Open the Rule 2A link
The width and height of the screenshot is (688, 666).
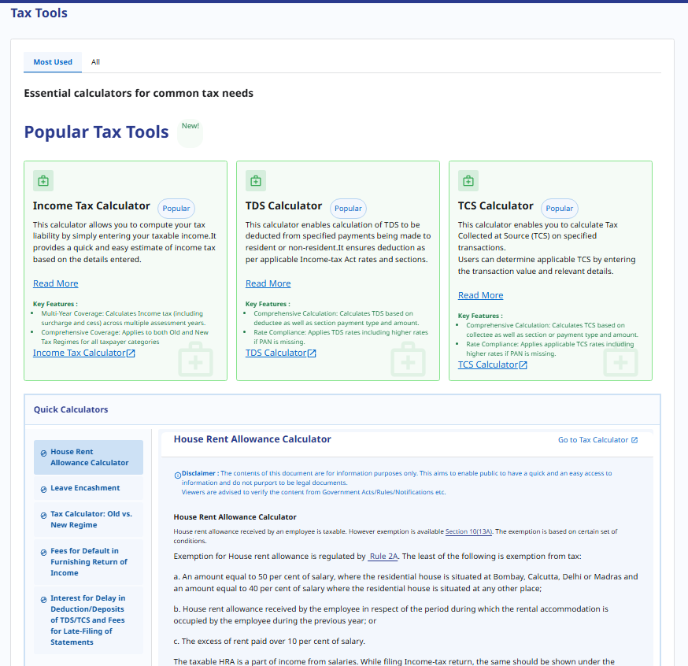coord(383,557)
